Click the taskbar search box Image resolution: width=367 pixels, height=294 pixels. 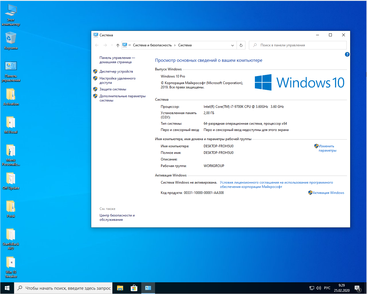(x=63, y=288)
